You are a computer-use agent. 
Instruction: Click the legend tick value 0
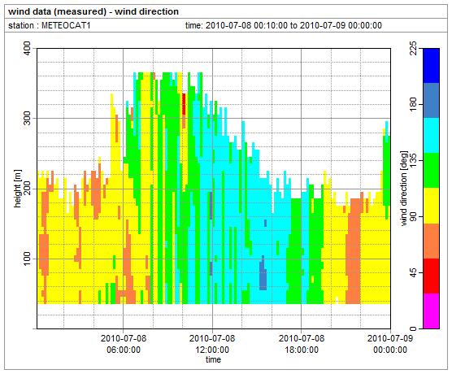click(x=413, y=328)
